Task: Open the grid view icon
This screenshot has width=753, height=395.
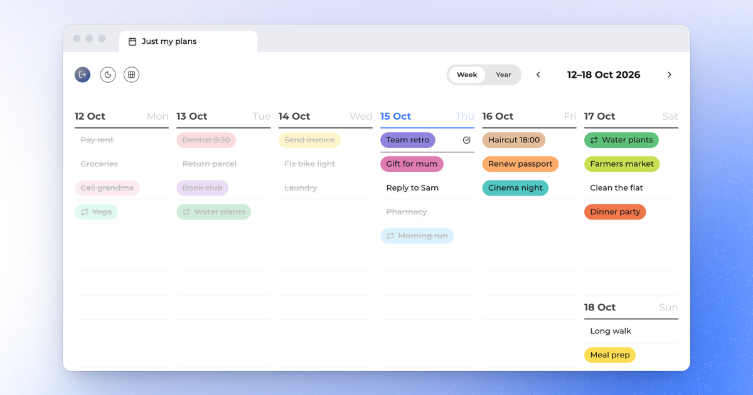Action: click(131, 75)
